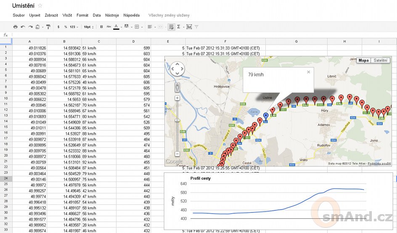Zoom out the map with minus
Viewport: 397px width, 233px height.
[177, 154]
